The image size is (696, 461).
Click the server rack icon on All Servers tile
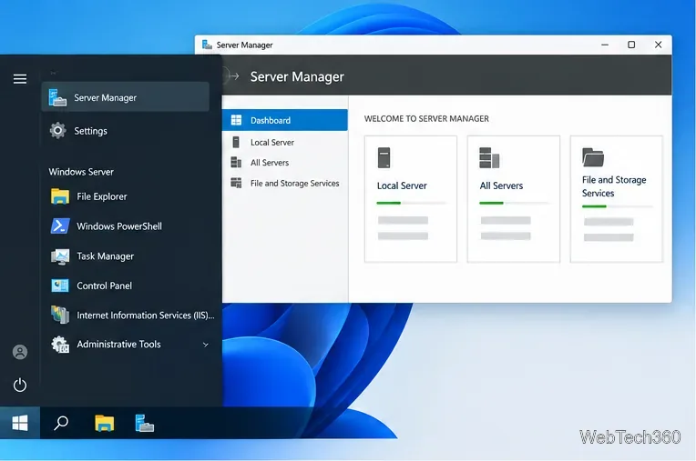(x=489, y=157)
